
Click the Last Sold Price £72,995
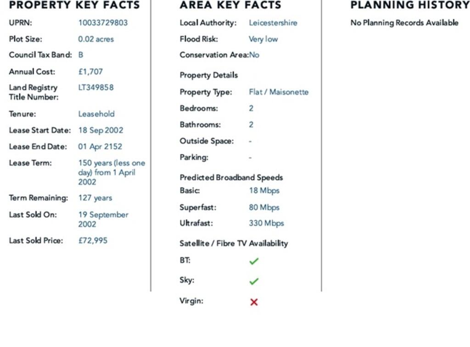93,240
